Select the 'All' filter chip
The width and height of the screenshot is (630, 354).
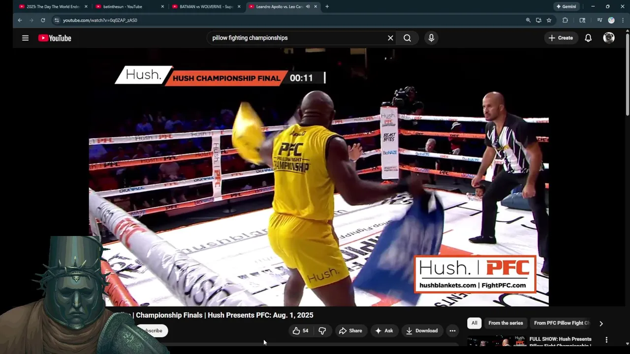click(474, 323)
